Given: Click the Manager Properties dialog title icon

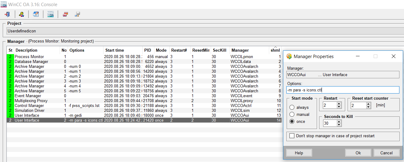Looking at the screenshot, I should pos(289,56).
